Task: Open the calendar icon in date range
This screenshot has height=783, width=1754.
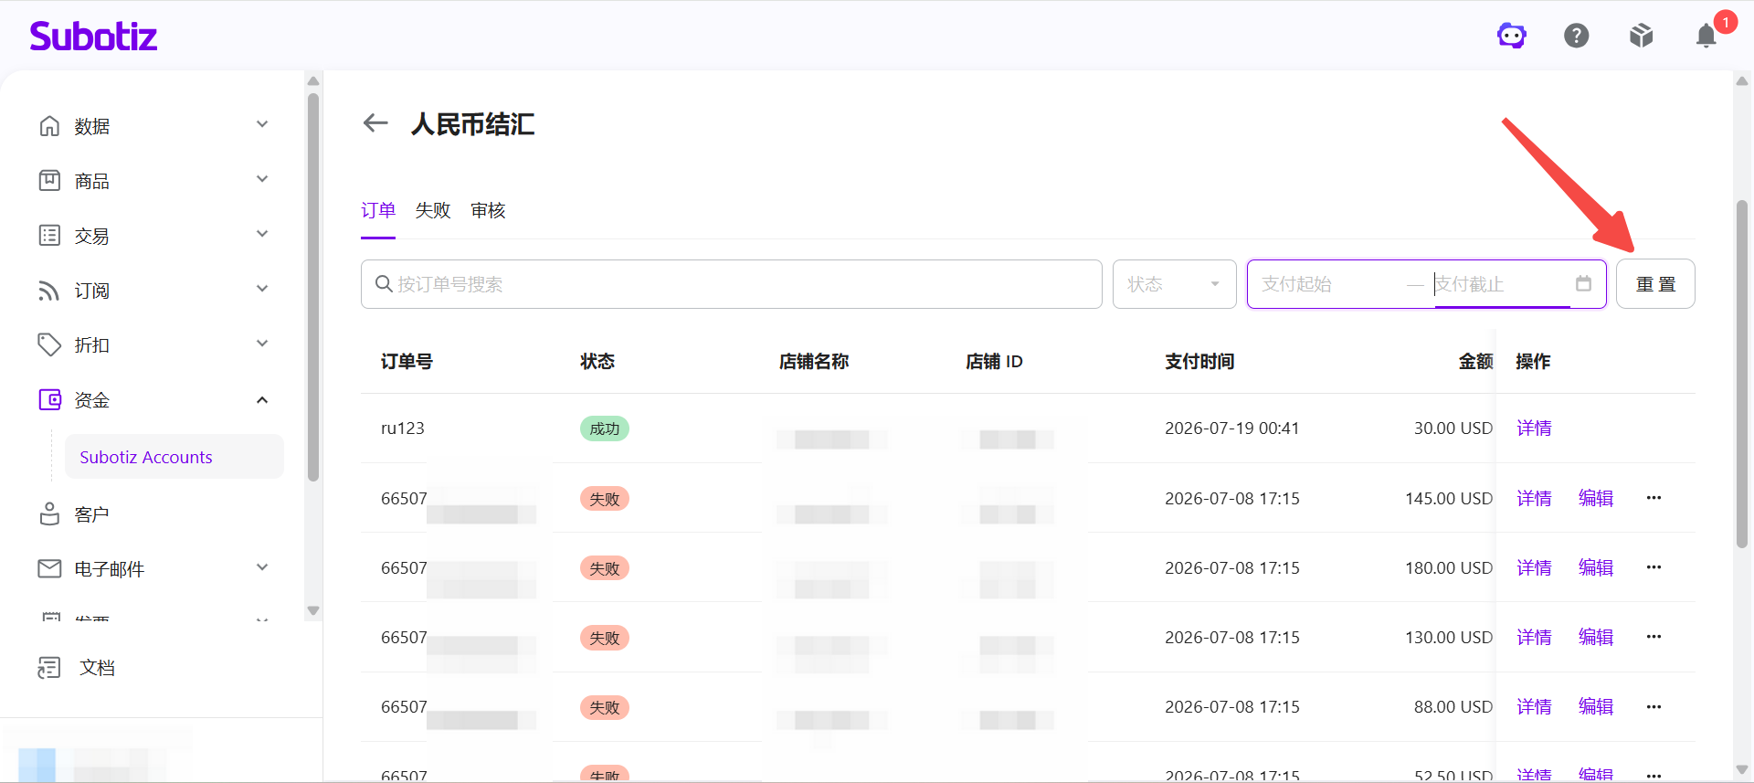Action: 1583,284
